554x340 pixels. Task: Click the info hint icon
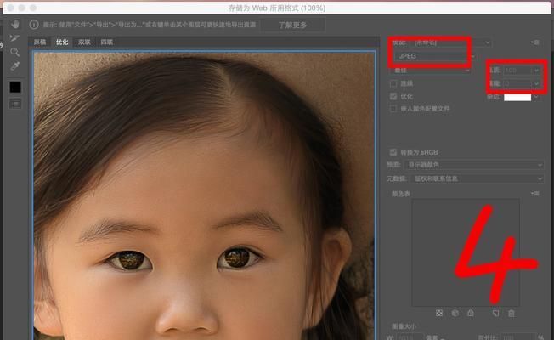point(34,25)
